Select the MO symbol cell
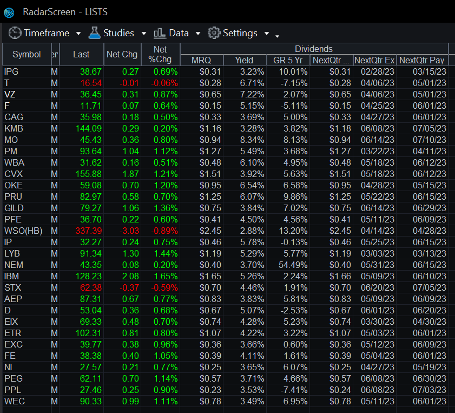Image resolution: width=455 pixels, height=413 pixels. (27, 140)
